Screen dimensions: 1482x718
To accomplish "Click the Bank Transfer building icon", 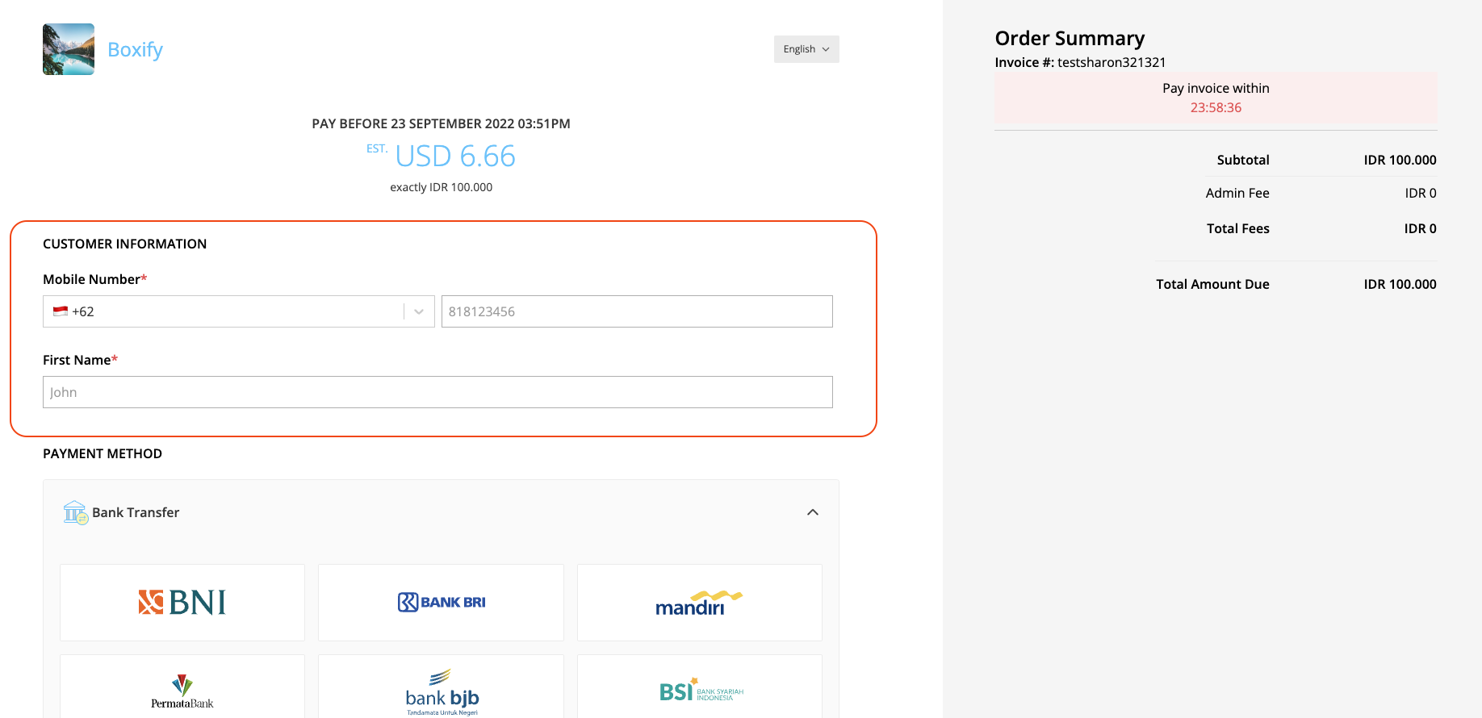I will coord(76,512).
